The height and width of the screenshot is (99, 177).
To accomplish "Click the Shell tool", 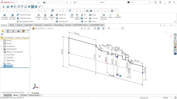I will pyautogui.click(x=84, y=21).
